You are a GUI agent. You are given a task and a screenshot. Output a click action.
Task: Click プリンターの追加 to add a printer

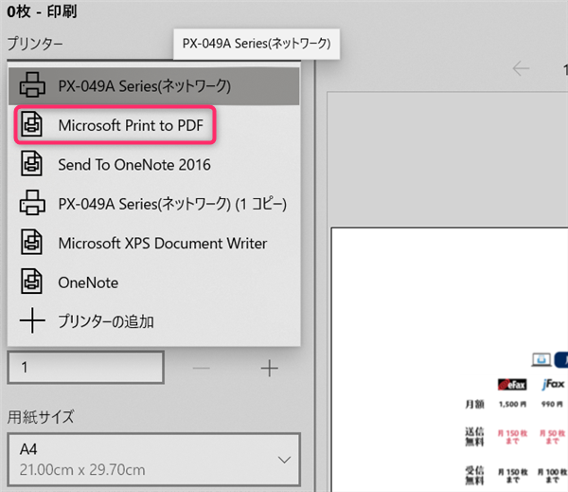(154, 321)
